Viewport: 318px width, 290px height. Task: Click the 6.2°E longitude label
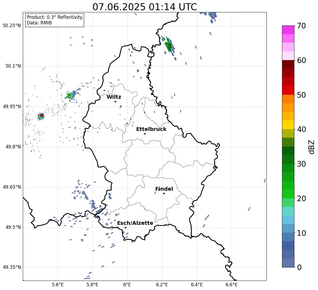pyautogui.click(x=162, y=285)
